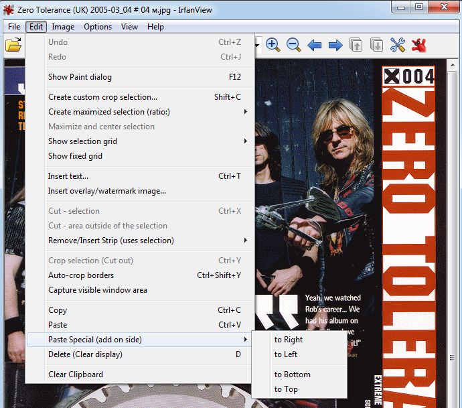Screen dimensions: 462x408
Task: Paste special to Bottom
Action: click(x=299, y=374)
